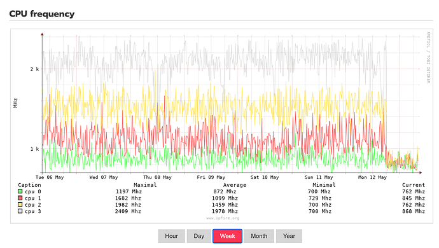Click cpu 3 maximal value 2409 Mhz
439x248 pixels.
coord(128,211)
